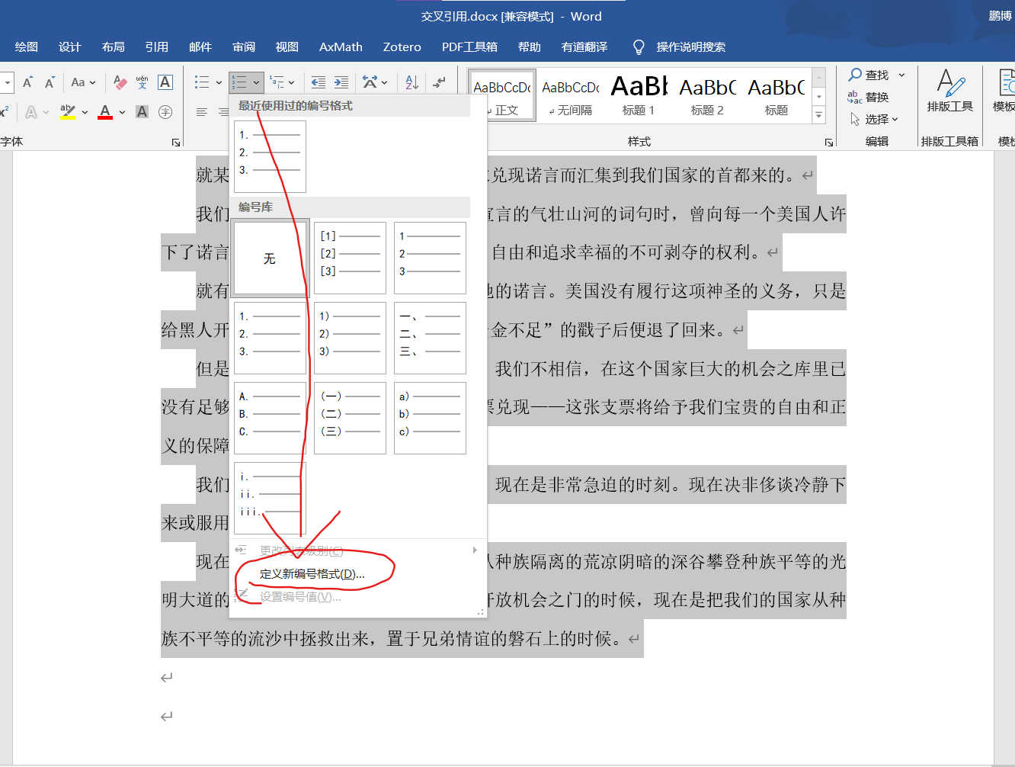Expand the highlight color dropdown arrow

85,112
